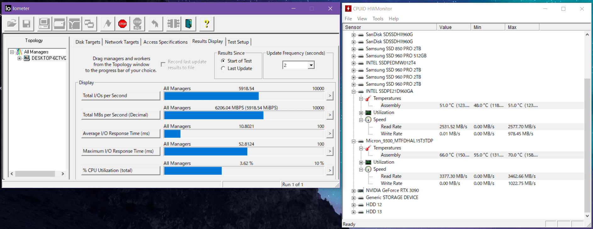Save the Iometer test configuration
Viewport: 593px width, 229px height.
tap(26, 24)
